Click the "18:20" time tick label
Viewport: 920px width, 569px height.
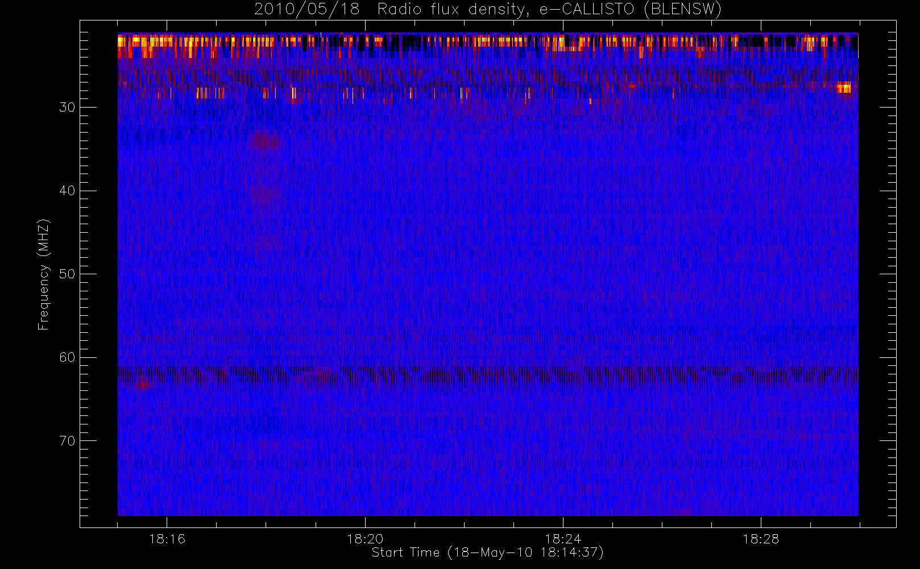pos(365,539)
